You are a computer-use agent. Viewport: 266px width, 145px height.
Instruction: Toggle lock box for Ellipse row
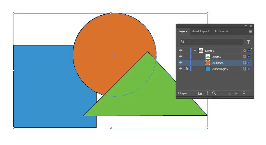click(187, 63)
